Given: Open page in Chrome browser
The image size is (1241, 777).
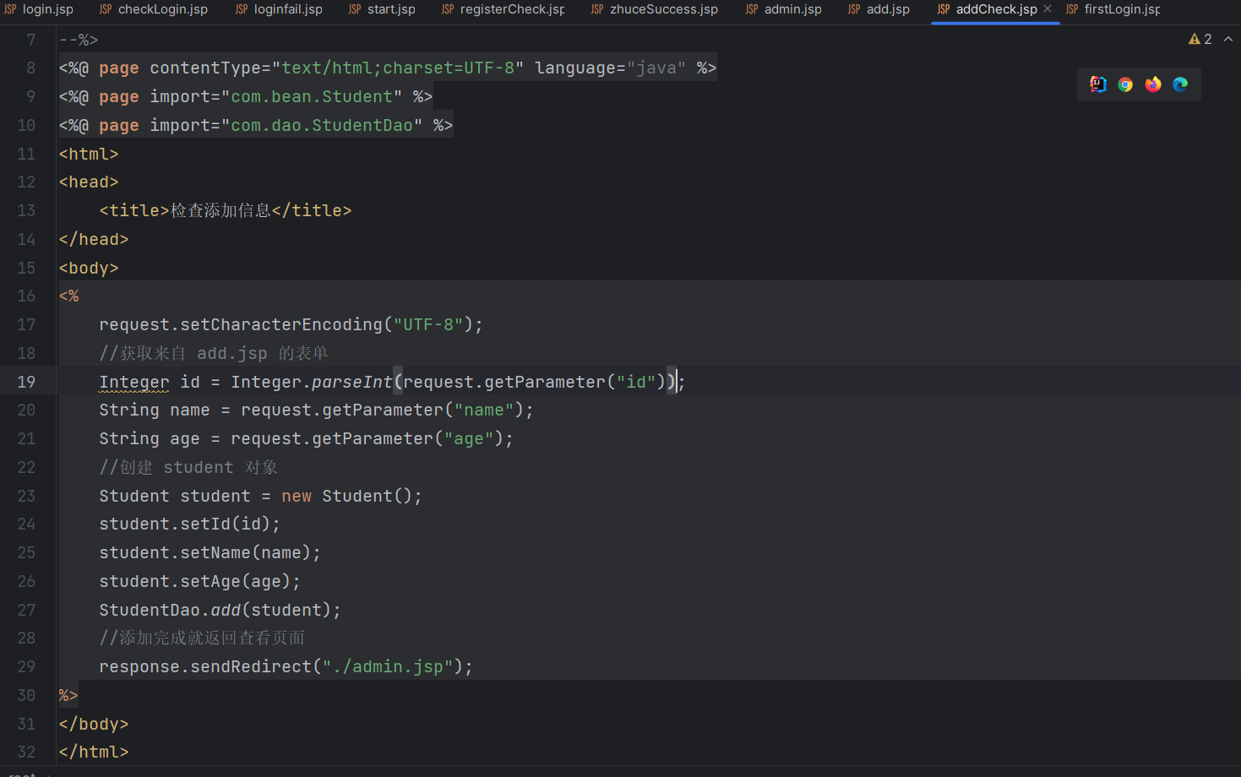Looking at the screenshot, I should [1125, 84].
